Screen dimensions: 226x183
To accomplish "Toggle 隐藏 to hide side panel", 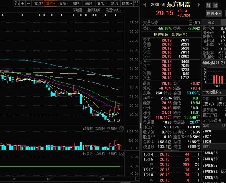I will pyautogui.click(x=127, y=3).
